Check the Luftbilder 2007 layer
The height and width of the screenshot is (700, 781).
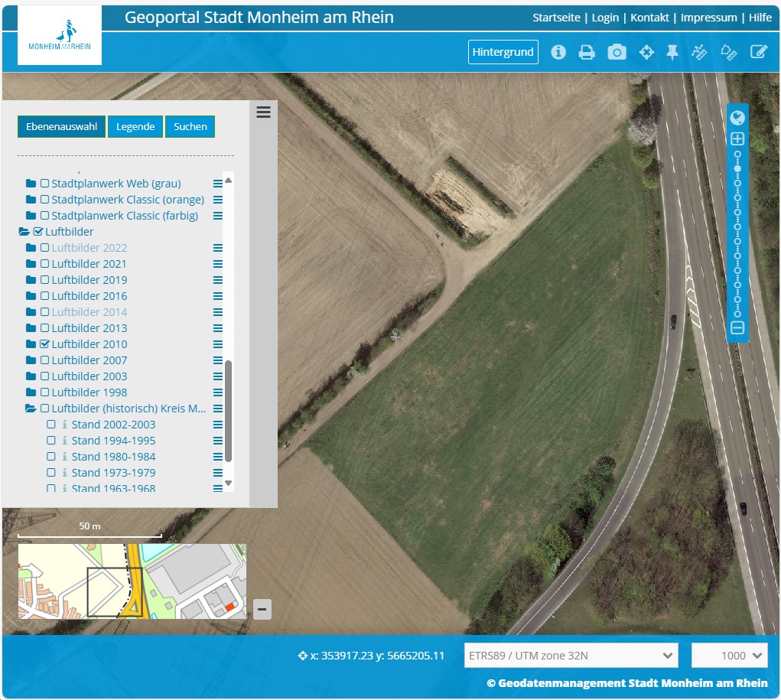click(45, 360)
